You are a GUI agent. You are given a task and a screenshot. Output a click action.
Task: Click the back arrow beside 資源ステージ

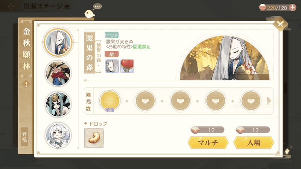(x=12, y=6)
